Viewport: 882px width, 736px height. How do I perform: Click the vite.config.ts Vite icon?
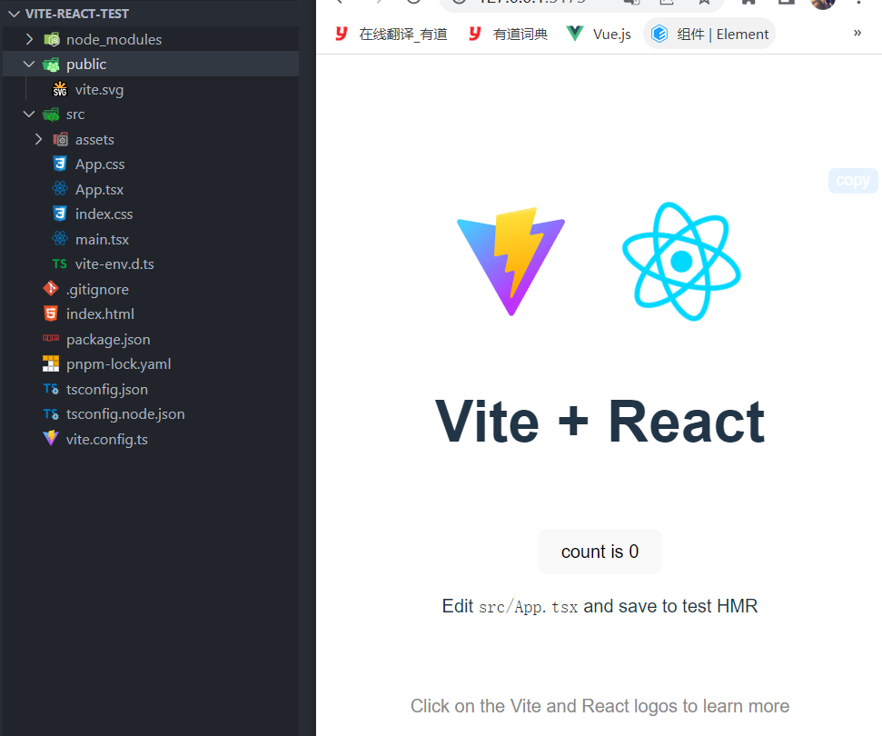coord(51,438)
